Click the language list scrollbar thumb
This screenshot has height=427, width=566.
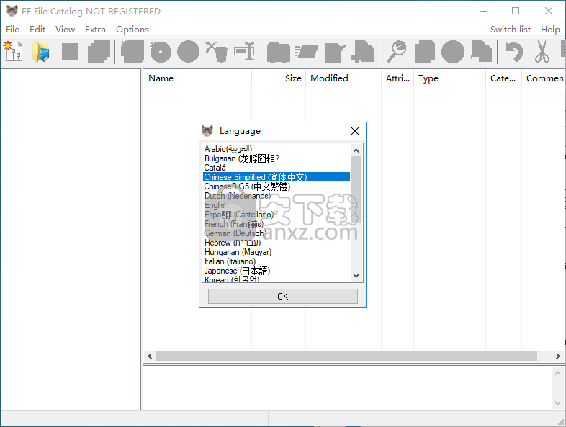pyautogui.click(x=356, y=189)
